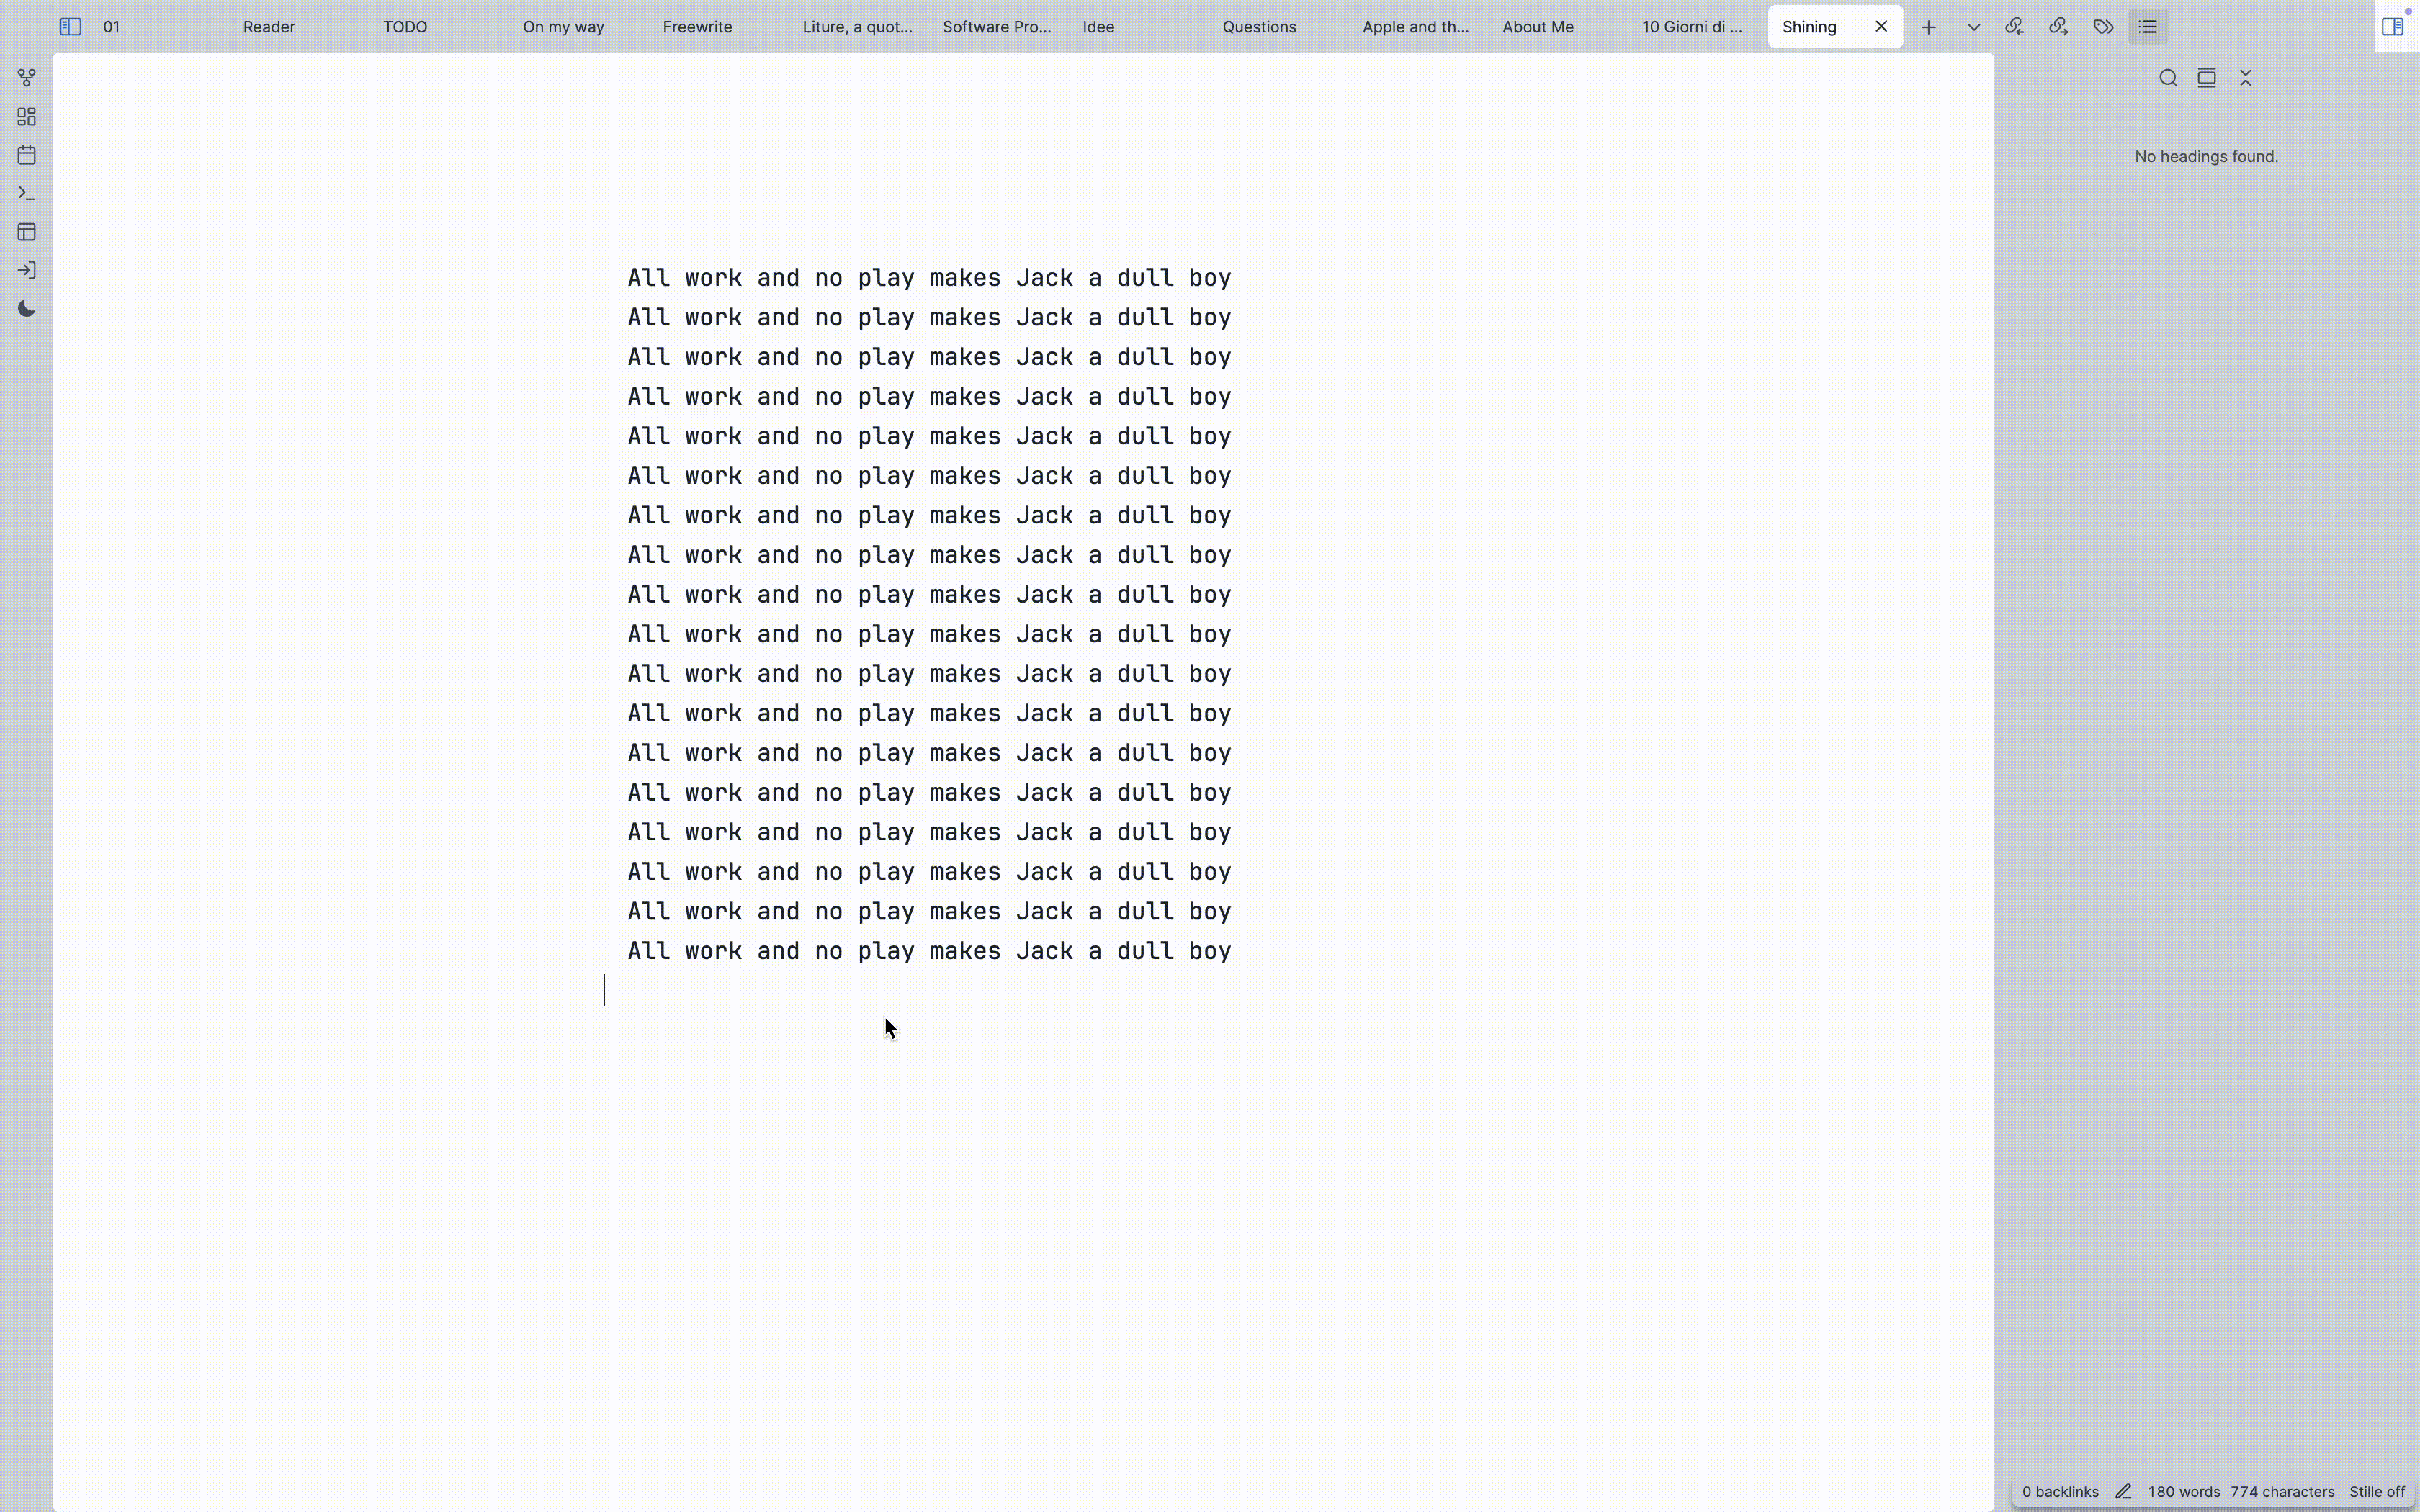Switch to the 10 Giorni di ... tab

(x=1692, y=27)
